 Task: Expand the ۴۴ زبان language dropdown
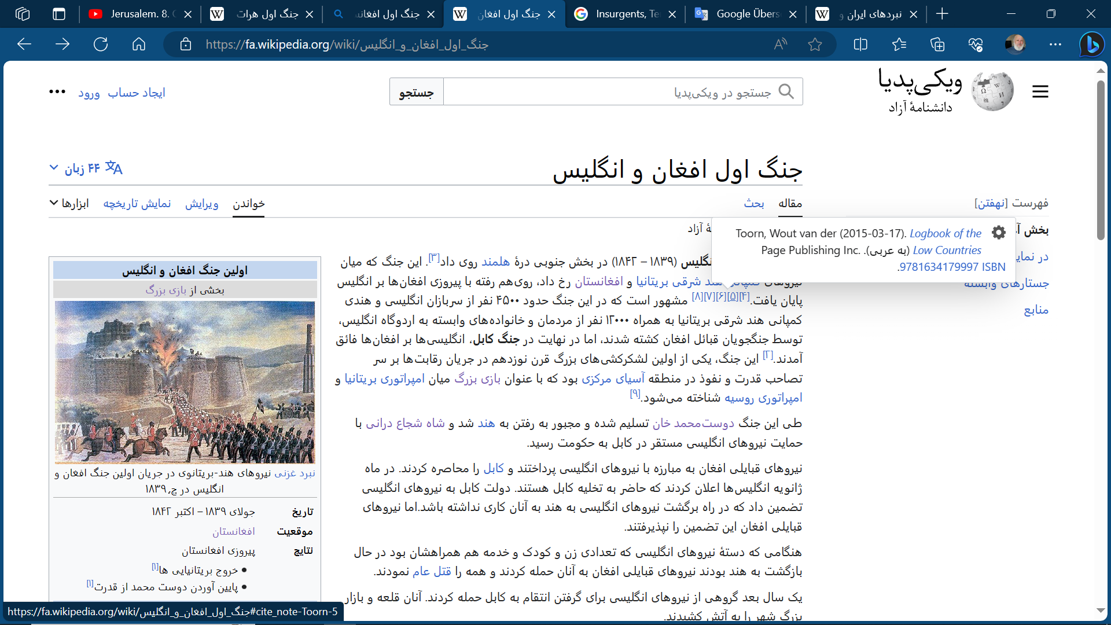click(x=86, y=168)
